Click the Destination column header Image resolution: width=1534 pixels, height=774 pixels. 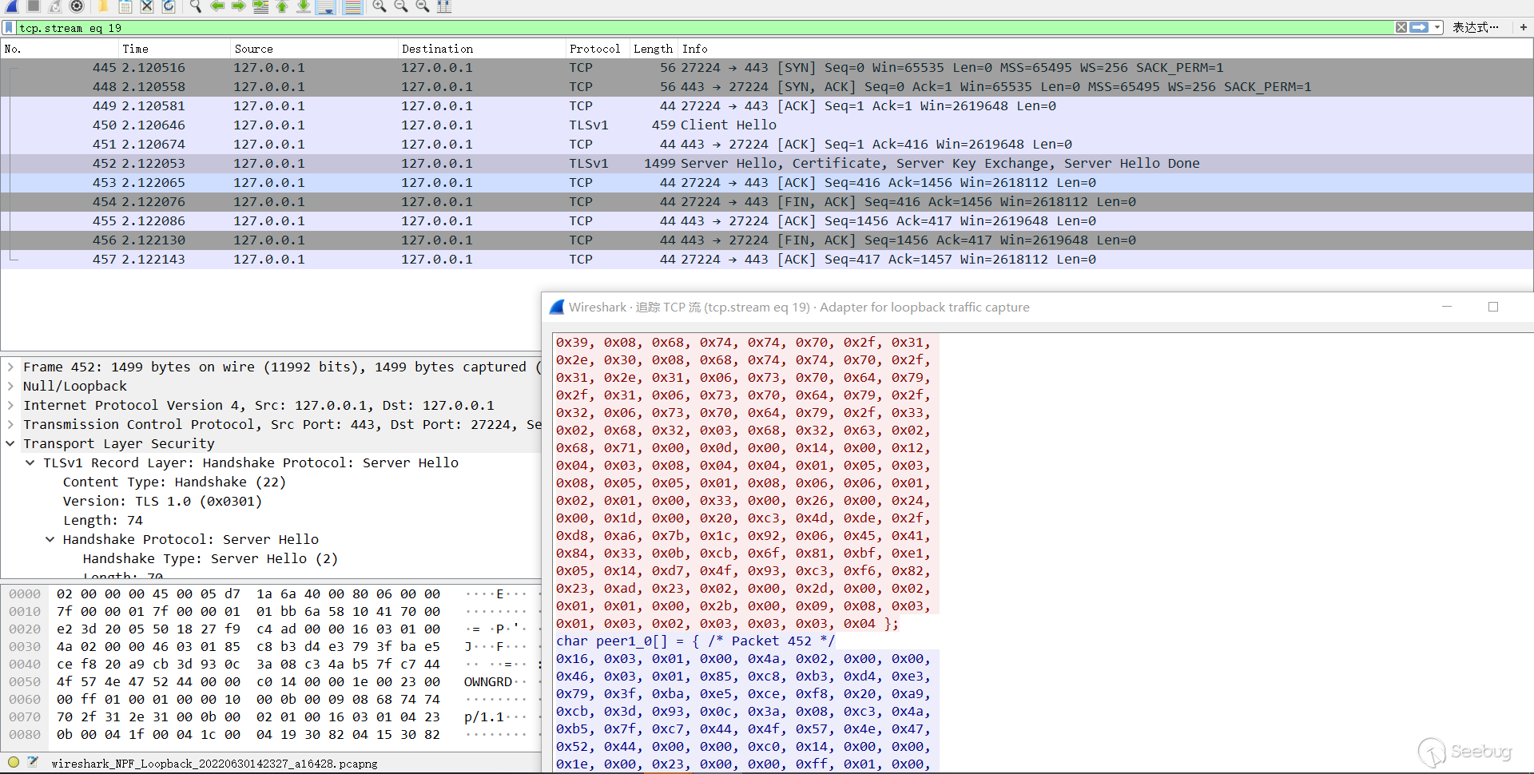click(437, 49)
